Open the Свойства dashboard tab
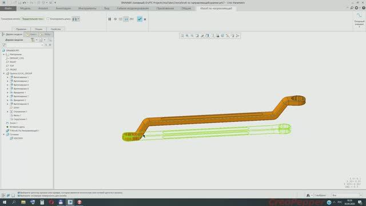Image resolution: width=366 pixels, height=206 pixels. tap(56, 29)
